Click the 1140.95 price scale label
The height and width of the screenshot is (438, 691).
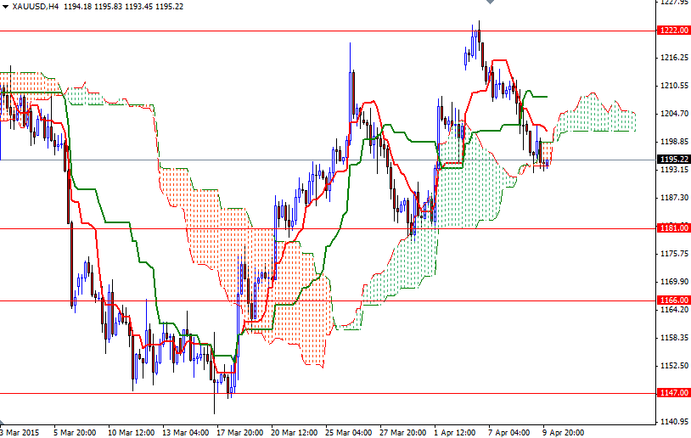pos(673,422)
